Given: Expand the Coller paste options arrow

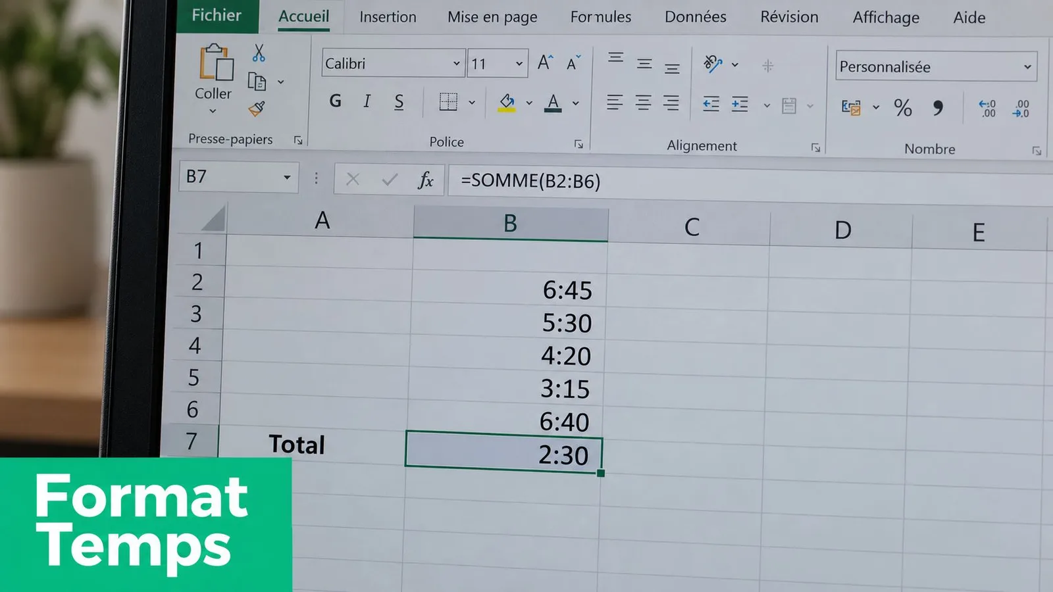Looking at the screenshot, I should (x=213, y=111).
